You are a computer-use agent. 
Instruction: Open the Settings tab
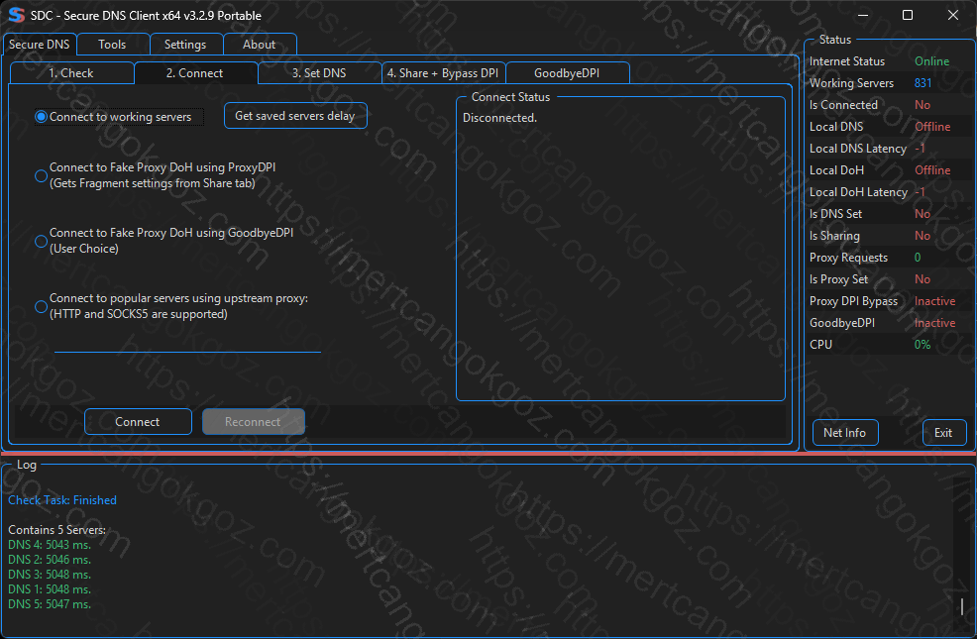(x=185, y=45)
